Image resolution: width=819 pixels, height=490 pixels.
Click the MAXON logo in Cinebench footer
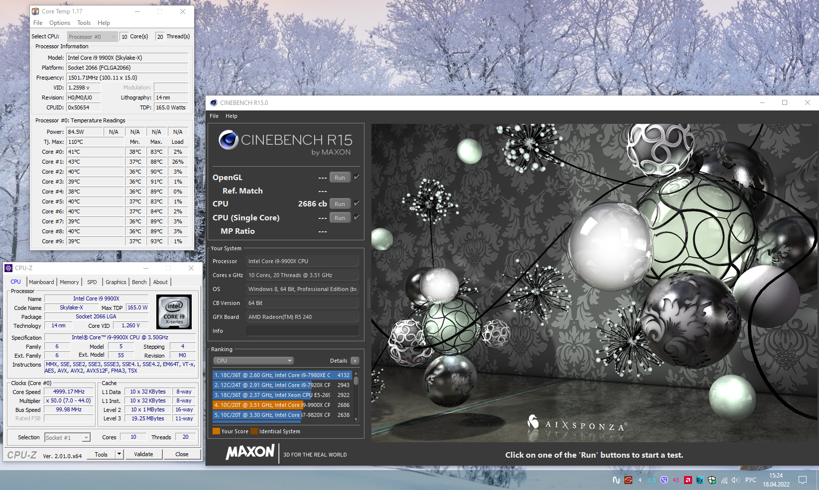pos(250,452)
